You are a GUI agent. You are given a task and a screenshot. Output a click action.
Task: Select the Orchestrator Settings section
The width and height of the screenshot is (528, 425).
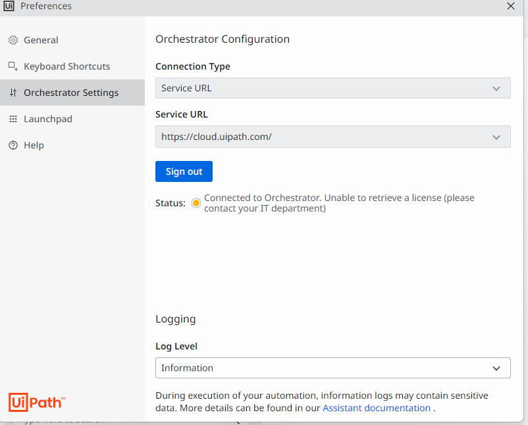[x=72, y=93]
